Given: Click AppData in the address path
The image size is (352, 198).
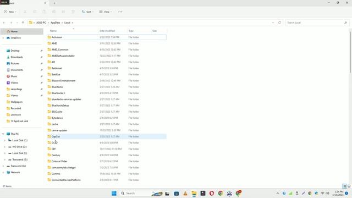Looking at the screenshot, I should pos(55,23).
